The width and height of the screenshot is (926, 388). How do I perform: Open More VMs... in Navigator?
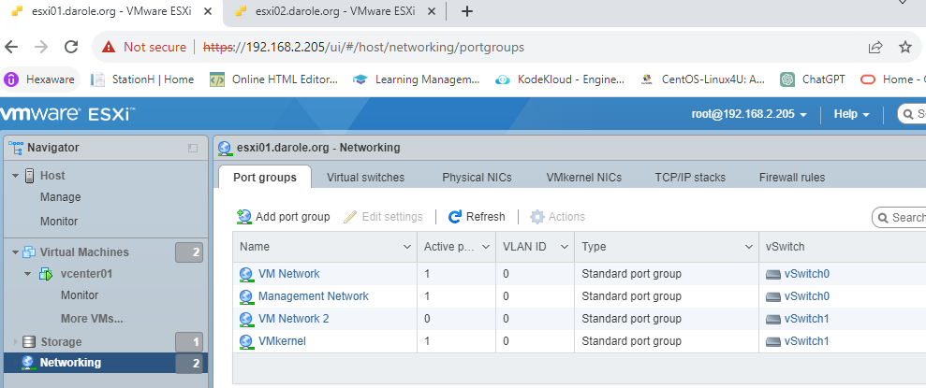pos(92,319)
